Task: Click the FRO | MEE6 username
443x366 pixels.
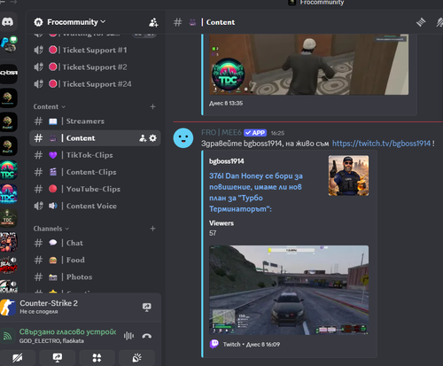Action: coord(221,133)
